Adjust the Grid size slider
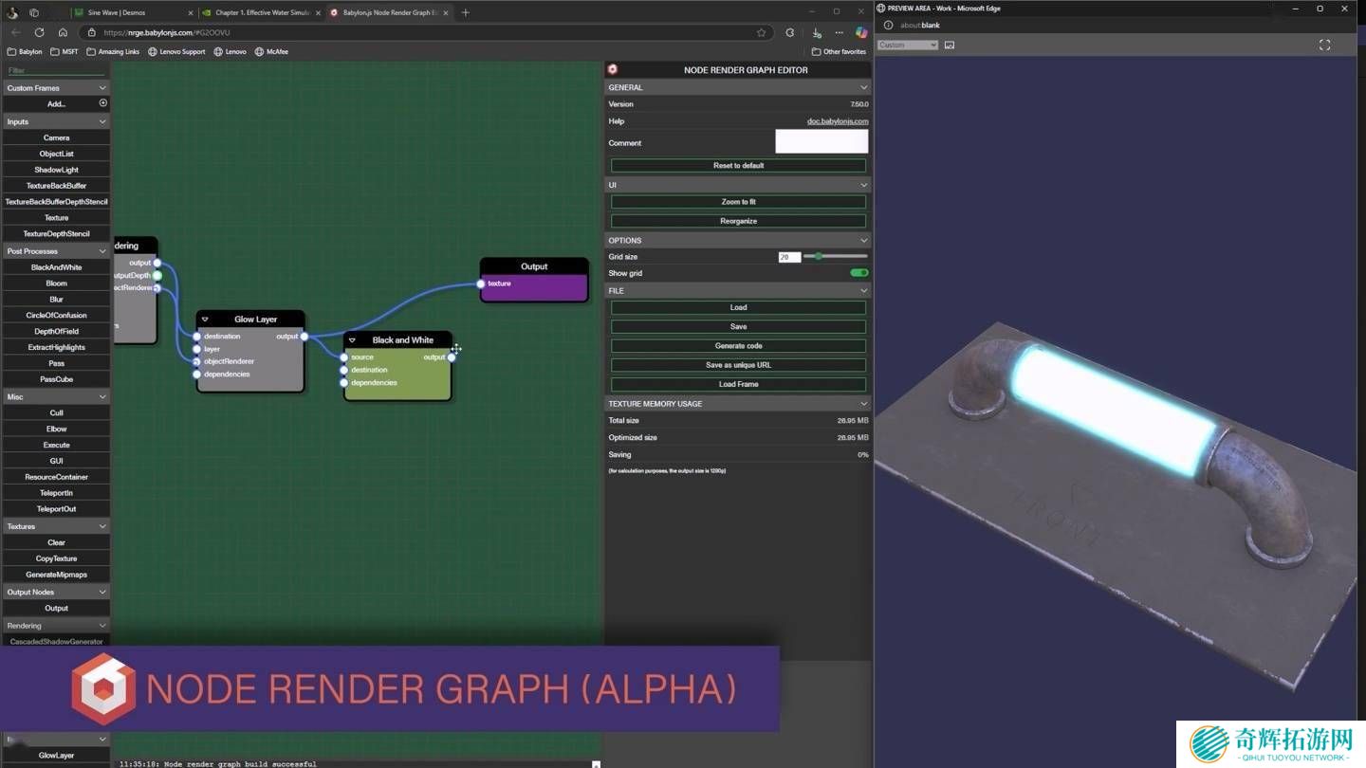 [x=819, y=257]
